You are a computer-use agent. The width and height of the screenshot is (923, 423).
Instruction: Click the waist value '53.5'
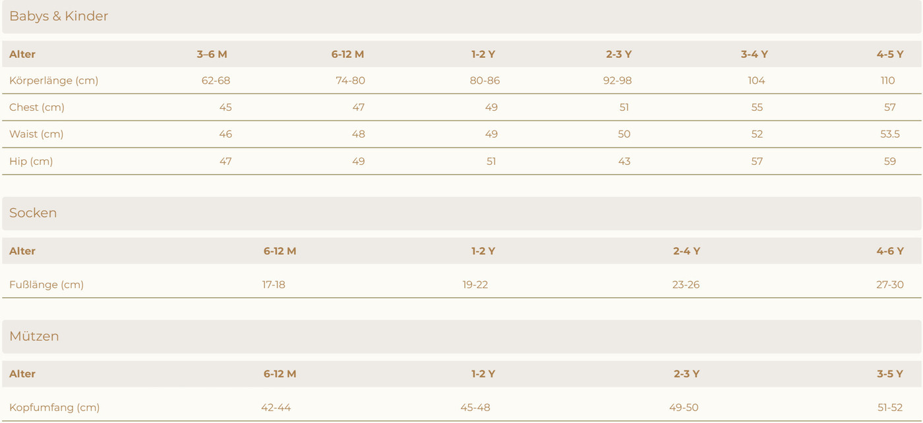pos(889,134)
